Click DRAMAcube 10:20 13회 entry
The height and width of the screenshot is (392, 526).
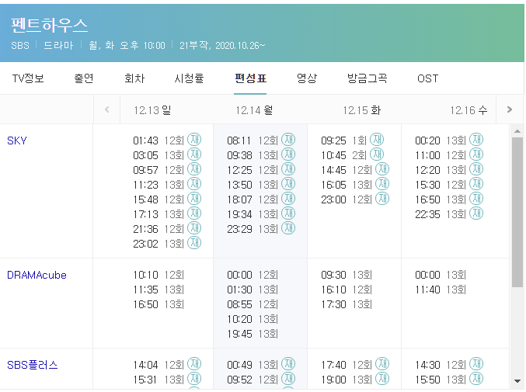tap(253, 319)
